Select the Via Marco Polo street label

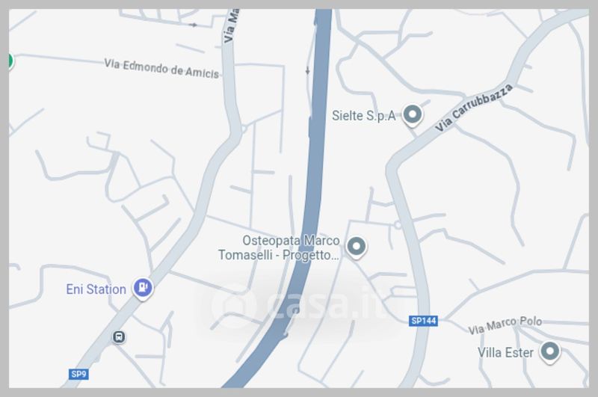[505, 325]
